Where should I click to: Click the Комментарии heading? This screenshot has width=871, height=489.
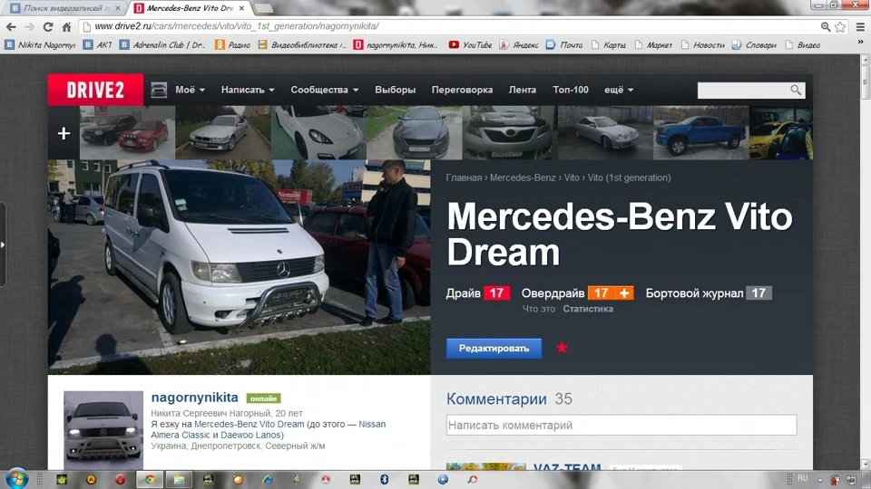click(x=496, y=398)
